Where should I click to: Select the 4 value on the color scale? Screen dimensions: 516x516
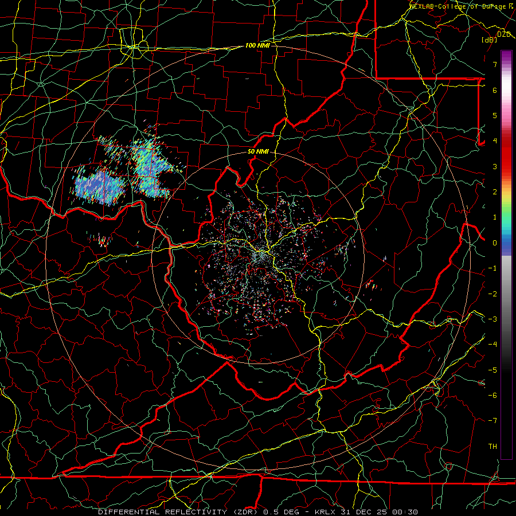495,141
